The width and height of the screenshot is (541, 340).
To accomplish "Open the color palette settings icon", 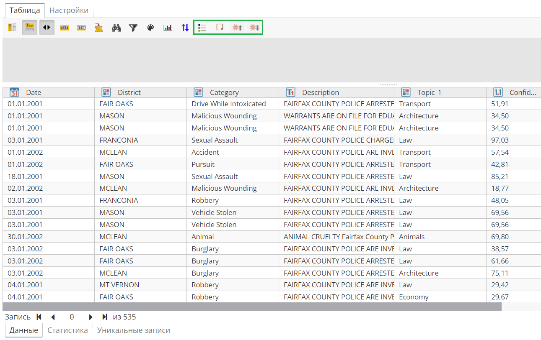I will pyautogui.click(x=150, y=28).
